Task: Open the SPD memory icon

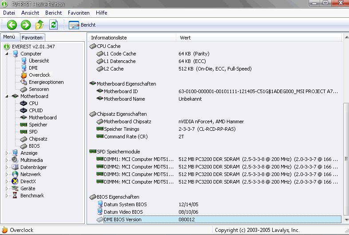Action: tap(24, 132)
